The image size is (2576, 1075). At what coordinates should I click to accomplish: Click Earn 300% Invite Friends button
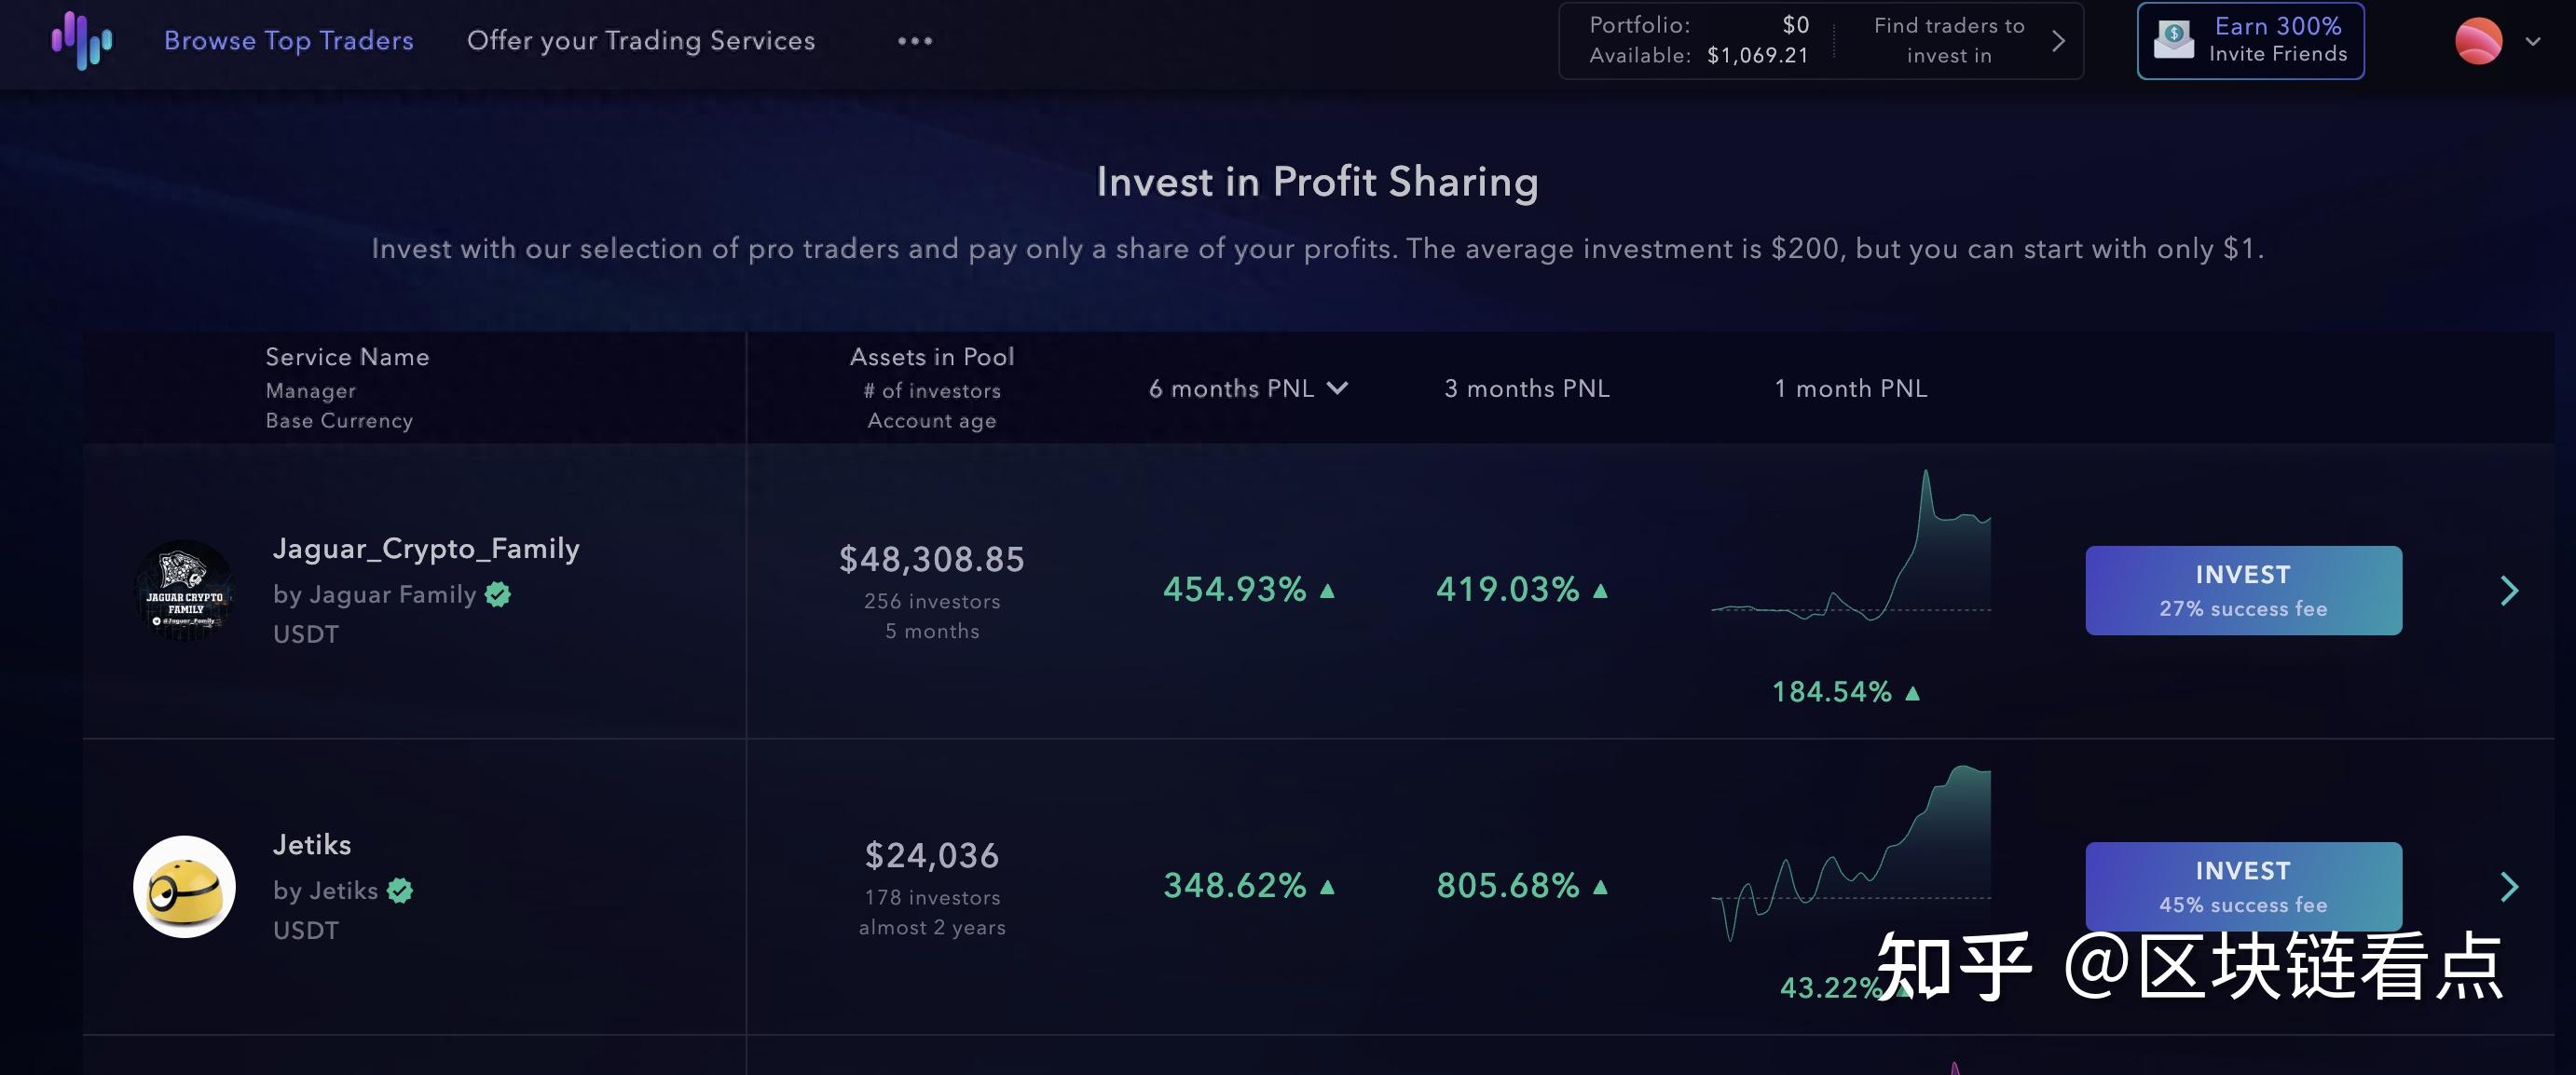pyautogui.click(x=2276, y=40)
